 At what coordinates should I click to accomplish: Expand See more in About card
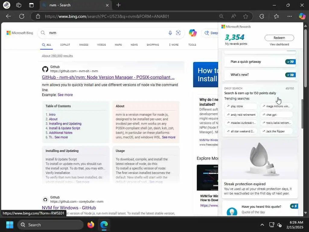tap(169, 137)
